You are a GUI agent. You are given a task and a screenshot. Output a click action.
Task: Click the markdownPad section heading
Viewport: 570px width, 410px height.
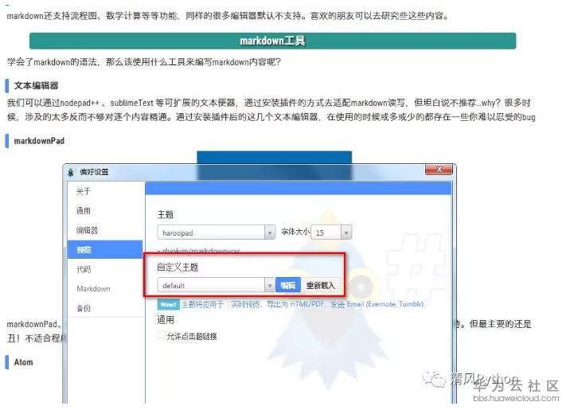coord(39,141)
